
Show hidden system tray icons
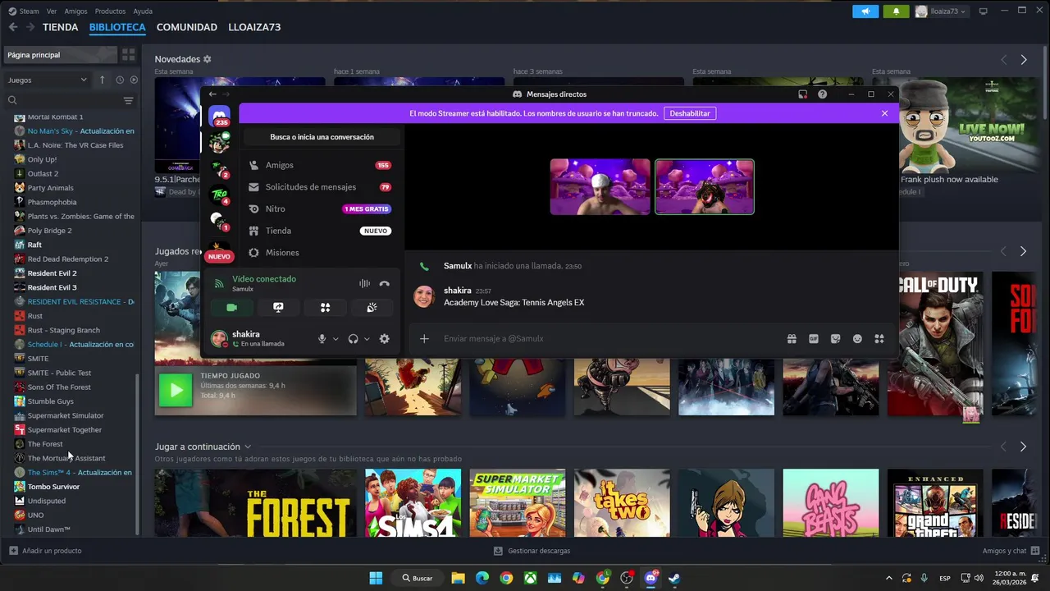pos(890,578)
